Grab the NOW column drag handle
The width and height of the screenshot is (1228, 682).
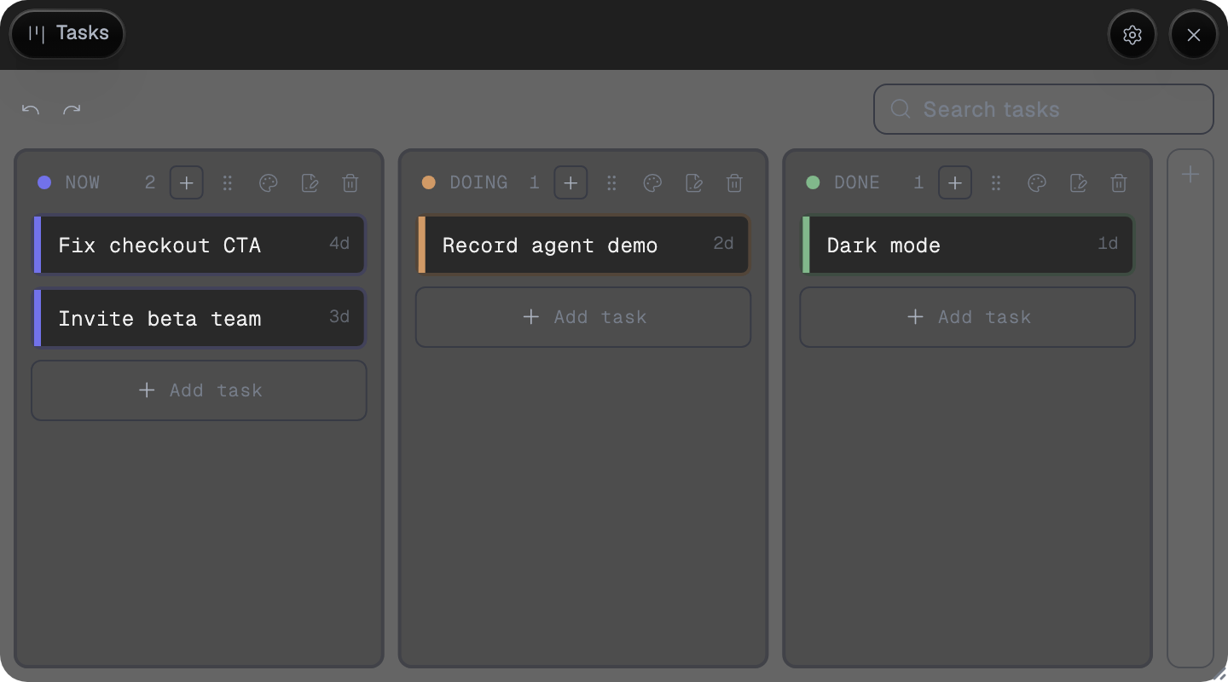click(x=227, y=182)
